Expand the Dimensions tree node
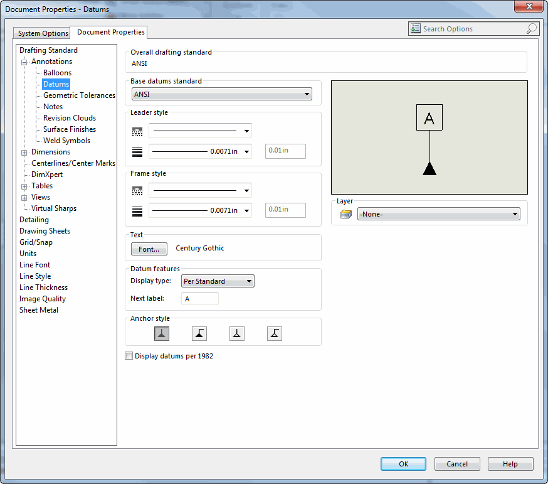Screen dimensions: 548x484 (24, 153)
